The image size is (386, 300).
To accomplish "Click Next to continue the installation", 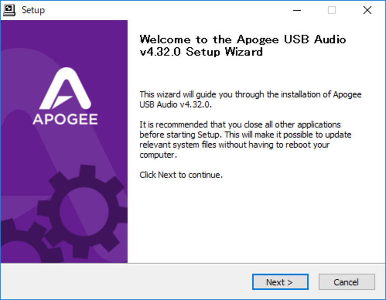I will (280, 282).
